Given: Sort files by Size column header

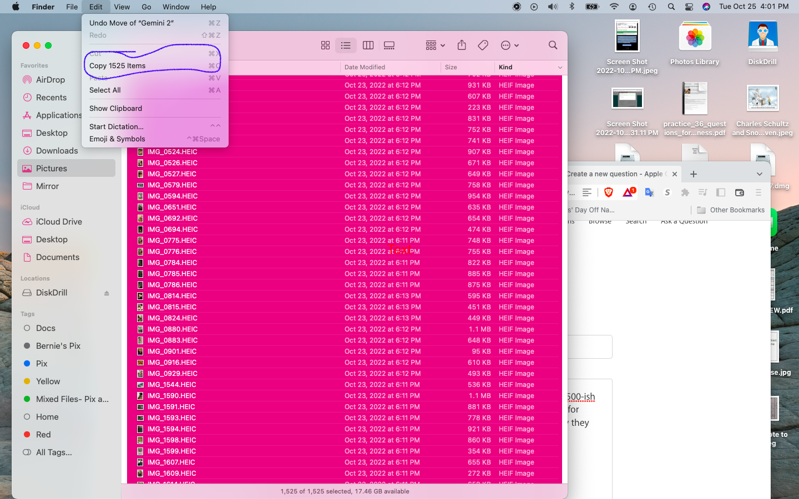Looking at the screenshot, I should point(451,68).
